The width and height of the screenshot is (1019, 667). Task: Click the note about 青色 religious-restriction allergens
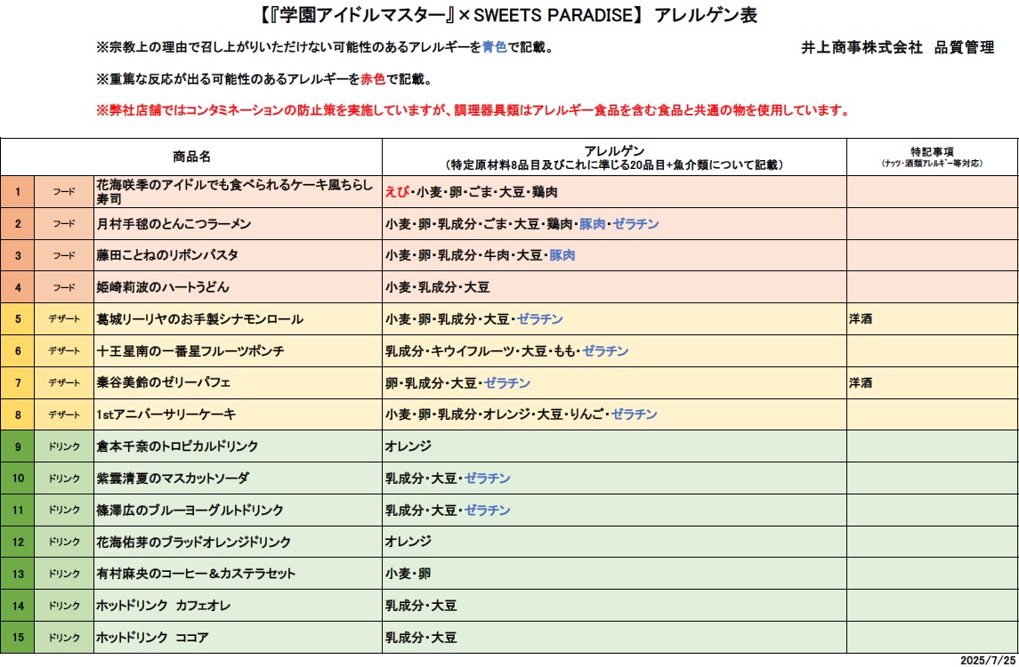325,47
